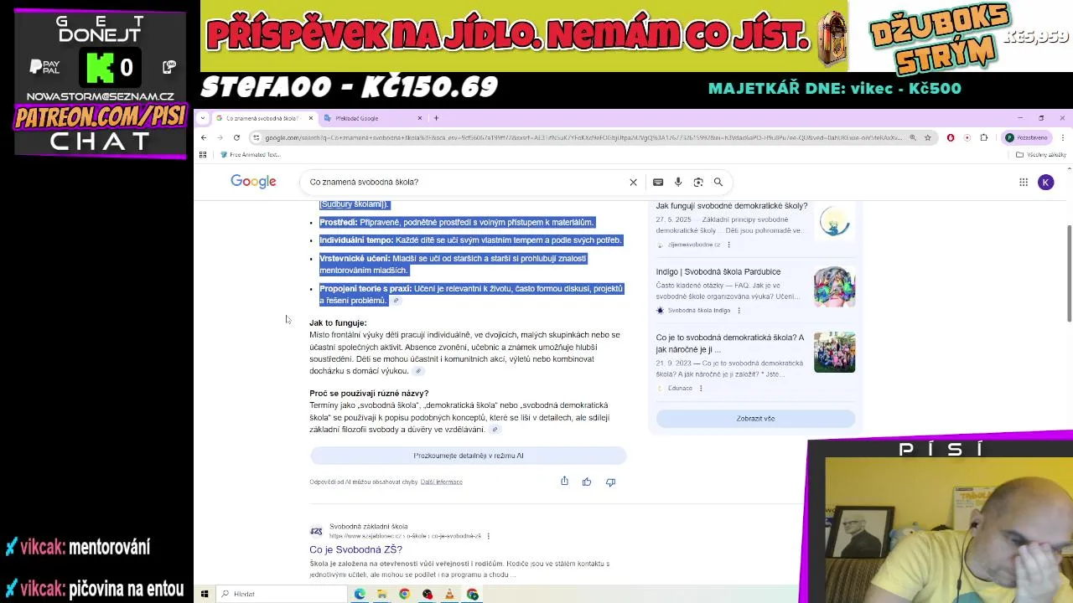Click the 'Jak to funguje:' heading text
The width and height of the screenshot is (1073, 603).
[338, 323]
